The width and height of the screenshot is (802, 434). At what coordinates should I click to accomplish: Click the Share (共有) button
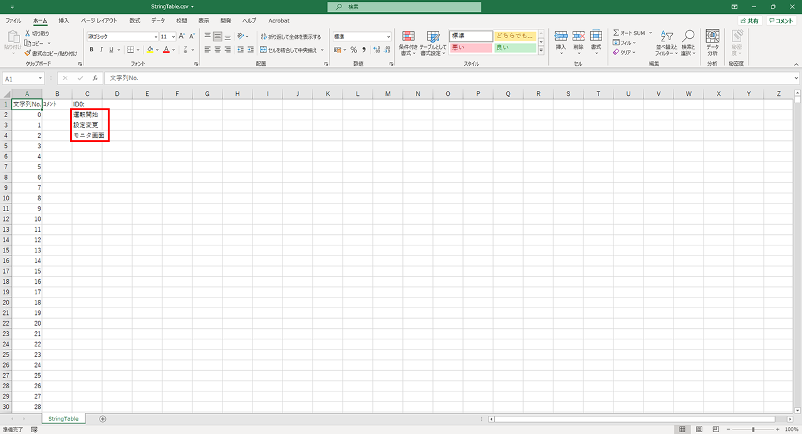(x=749, y=21)
